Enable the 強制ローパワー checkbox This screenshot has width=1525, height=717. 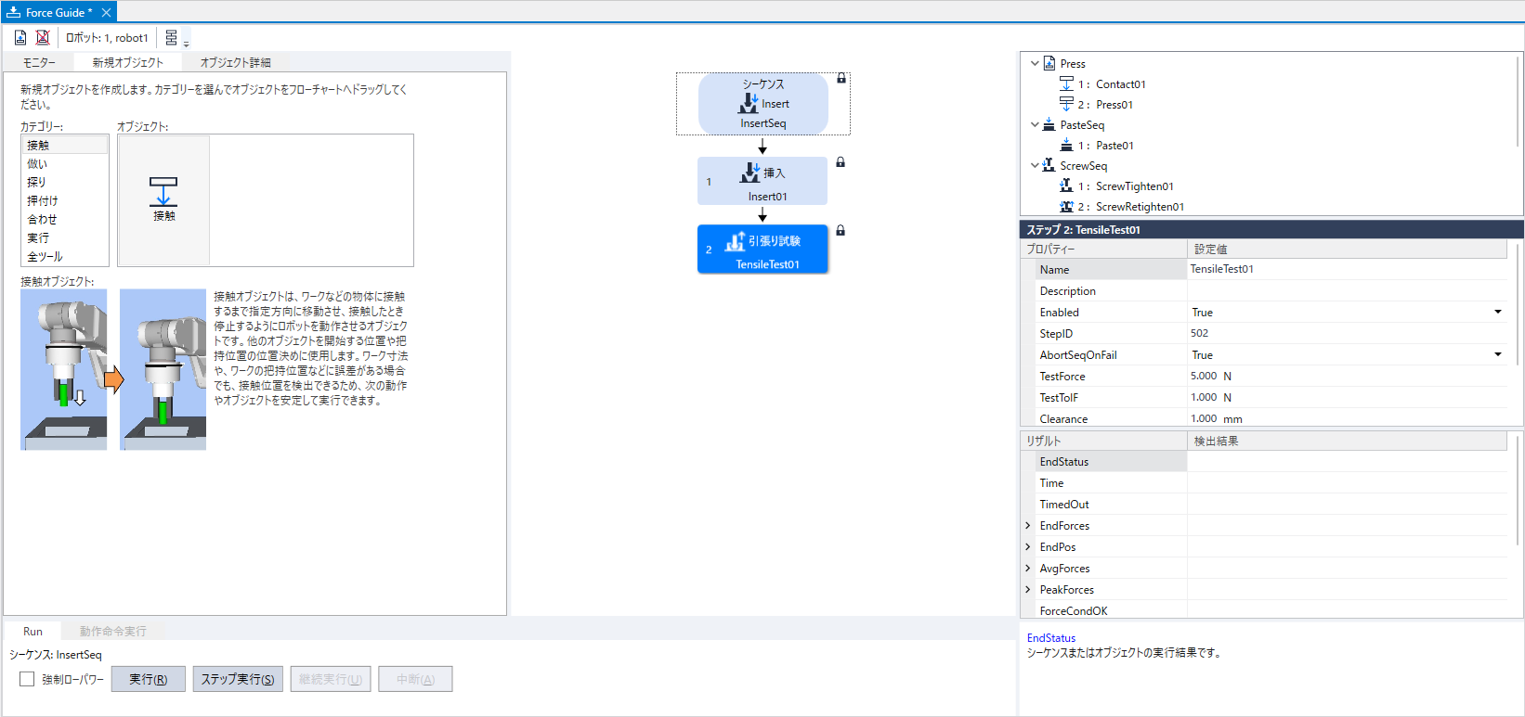27,679
